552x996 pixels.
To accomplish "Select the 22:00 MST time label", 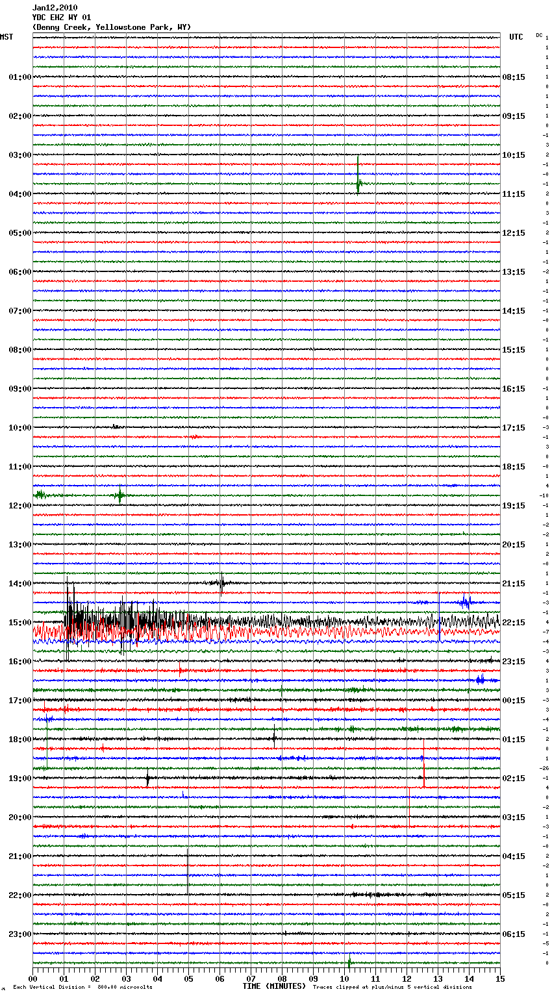I will pyautogui.click(x=19, y=895).
